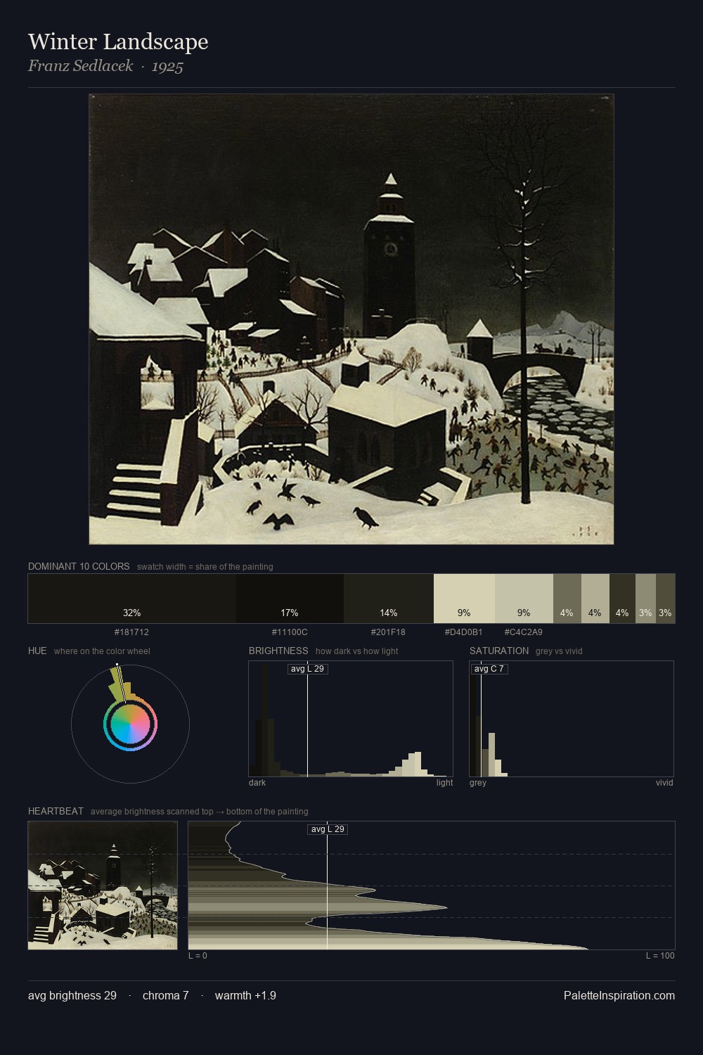Click the 'HEARTBEAT' section heading
Image resolution: width=703 pixels, height=1055 pixels.
coord(56,811)
